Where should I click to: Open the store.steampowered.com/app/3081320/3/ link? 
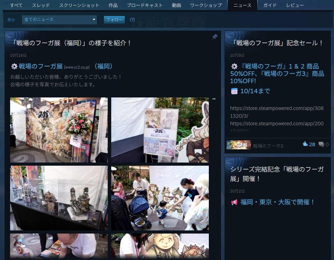(x=277, y=112)
